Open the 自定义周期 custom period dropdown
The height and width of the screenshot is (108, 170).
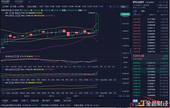[x=33, y=7]
